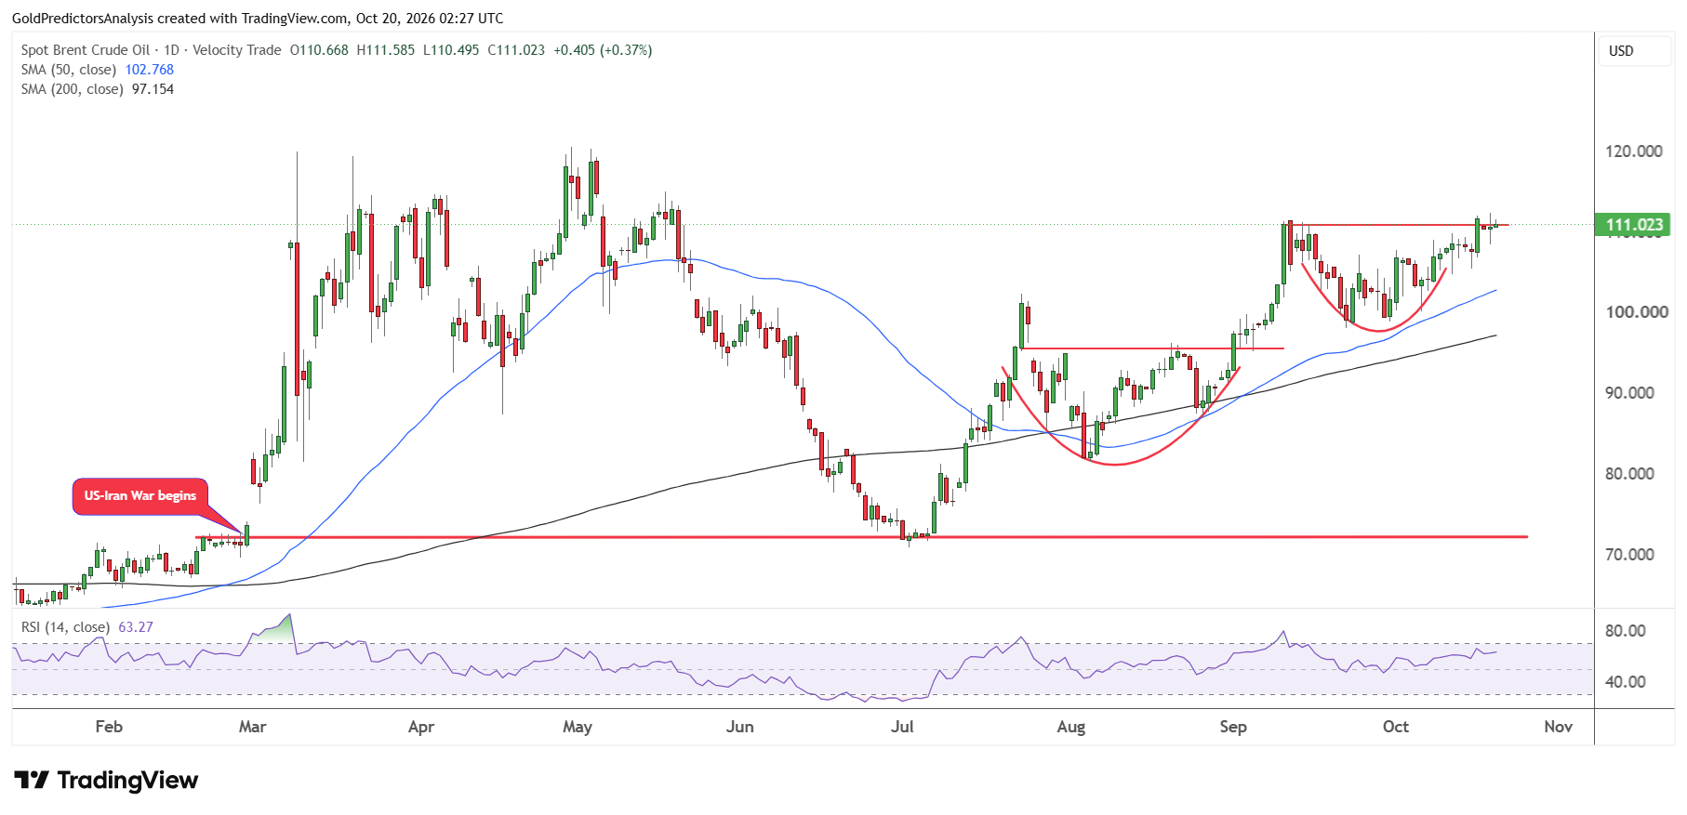
Task: Click the Oct label on time axis
Action: click(x=1396, y=727)
